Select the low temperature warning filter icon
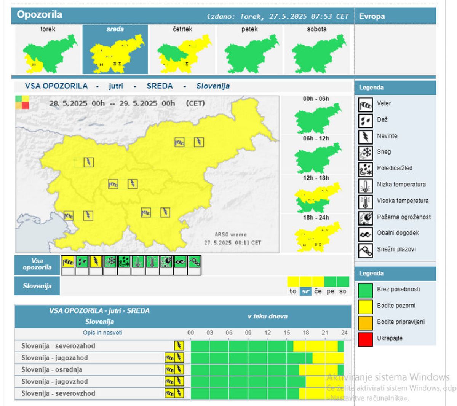The width and height of the screenshot is (457, 406). point(138,262)
